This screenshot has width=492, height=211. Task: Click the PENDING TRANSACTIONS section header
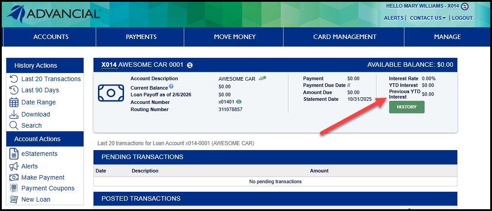point(275,157)
